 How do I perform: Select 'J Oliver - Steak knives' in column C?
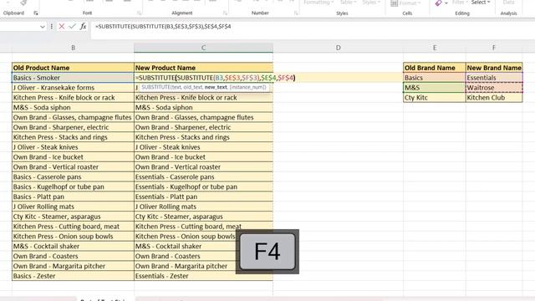(x=203, y=147)
